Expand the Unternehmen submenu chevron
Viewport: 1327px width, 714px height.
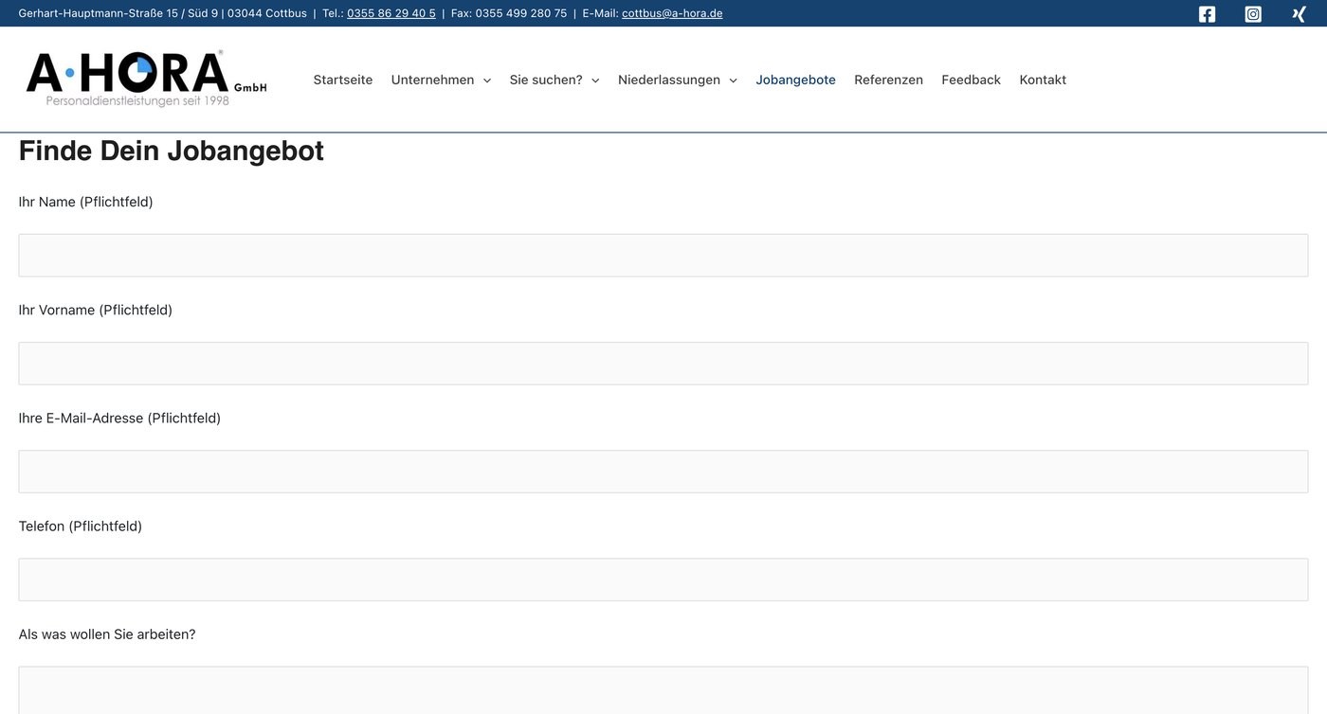487,80
